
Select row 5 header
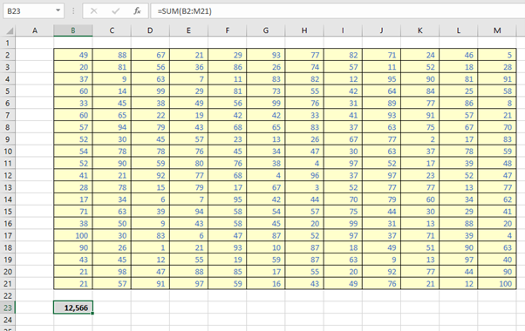click(x=8, y=91)
